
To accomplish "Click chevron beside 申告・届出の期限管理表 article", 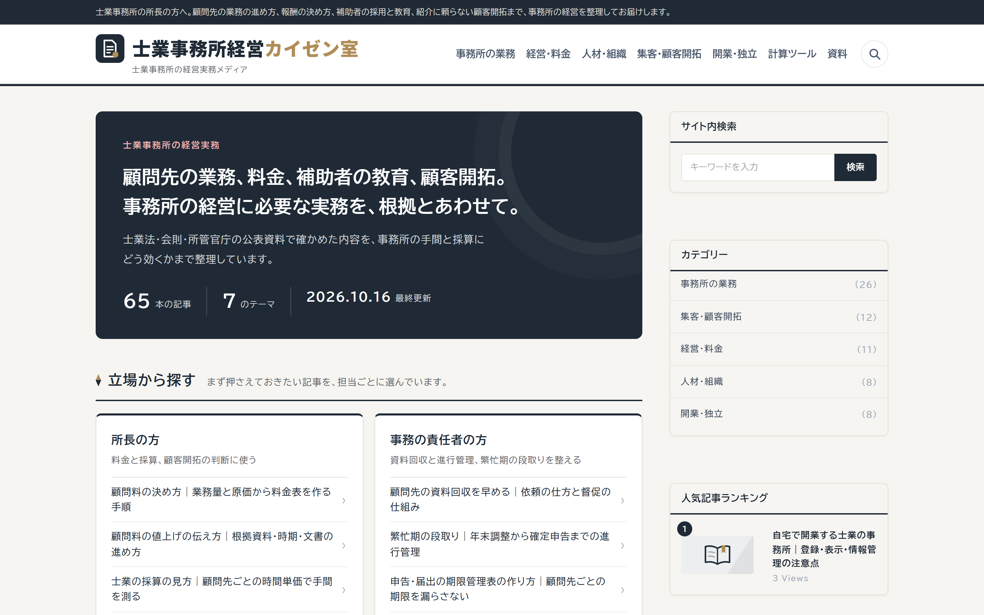I will click(x=623, y=590).
